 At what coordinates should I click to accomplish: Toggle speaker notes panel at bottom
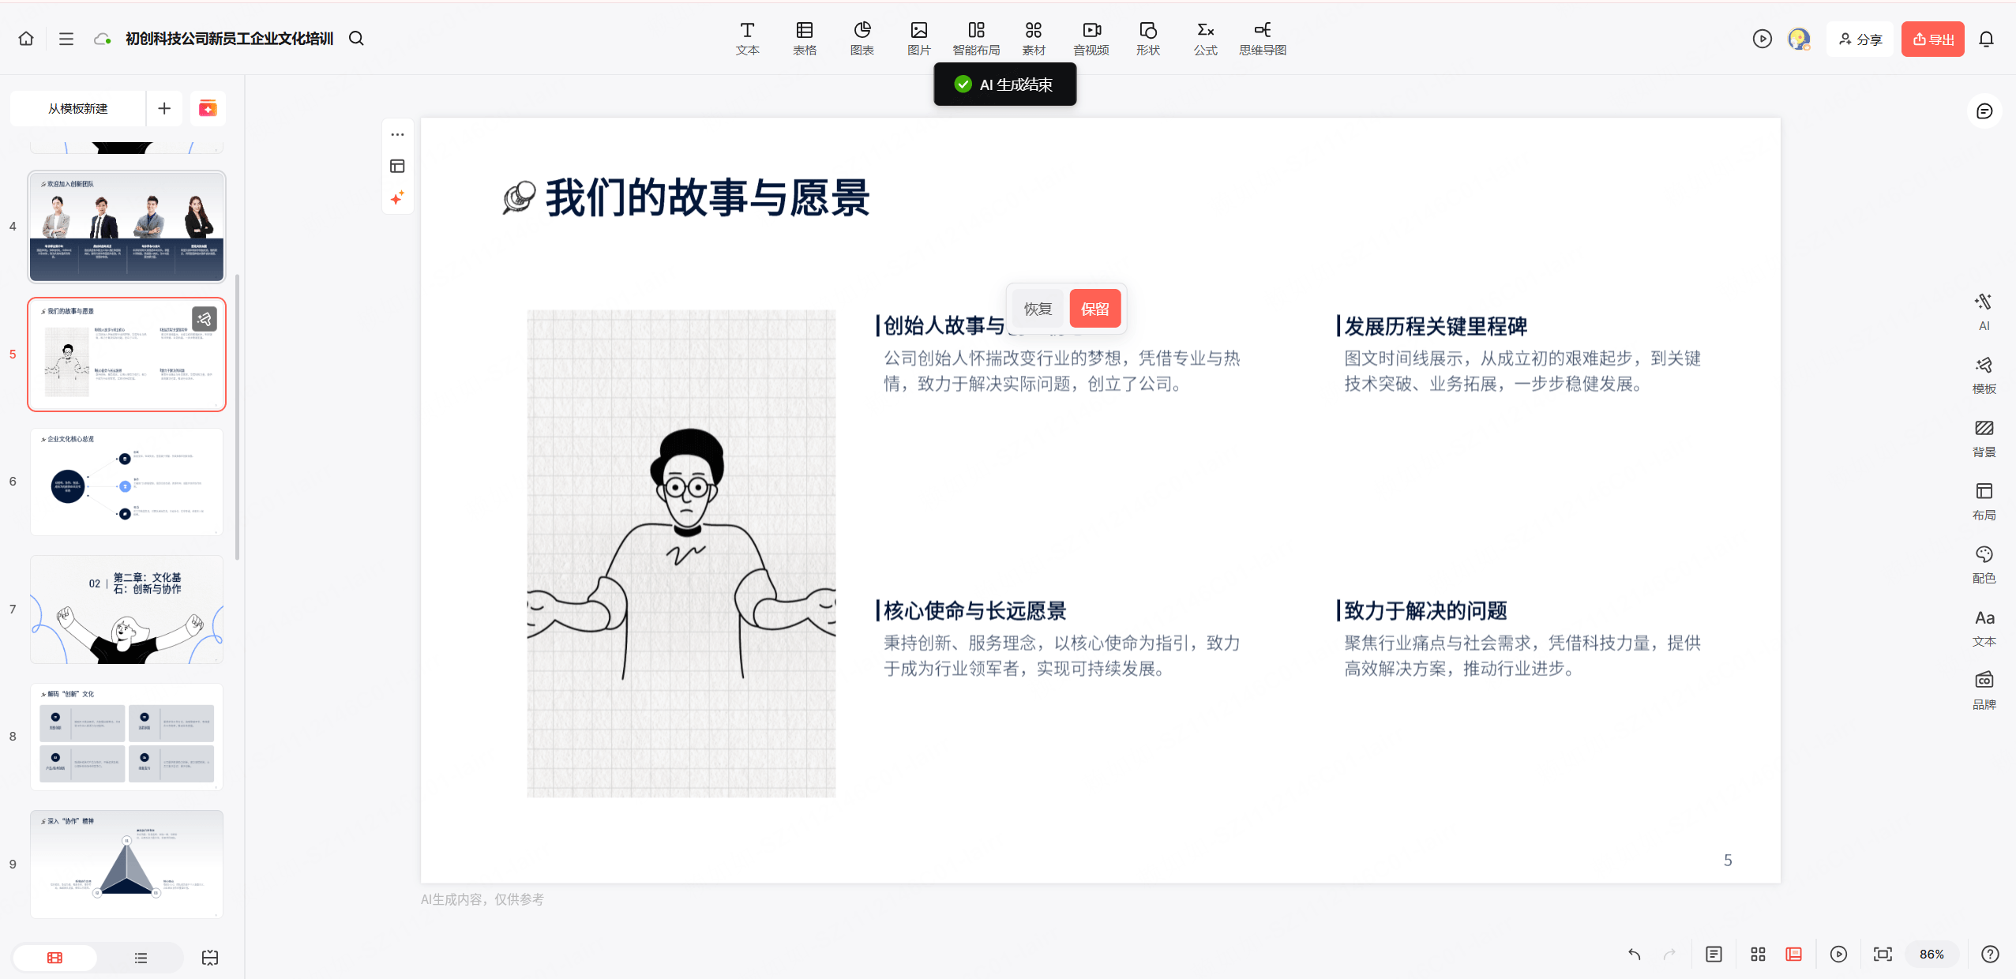(x=1713, y=954)
